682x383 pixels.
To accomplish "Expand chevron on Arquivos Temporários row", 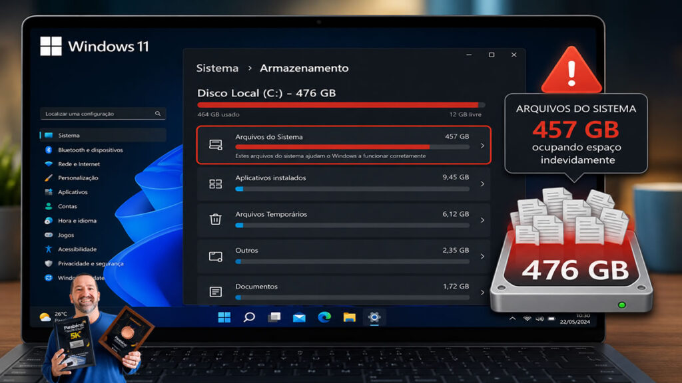I will coord(482,220).
